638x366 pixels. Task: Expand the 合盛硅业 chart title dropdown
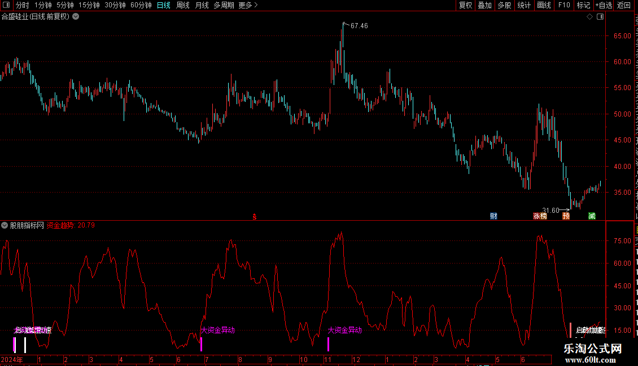(x=76, y=17)
